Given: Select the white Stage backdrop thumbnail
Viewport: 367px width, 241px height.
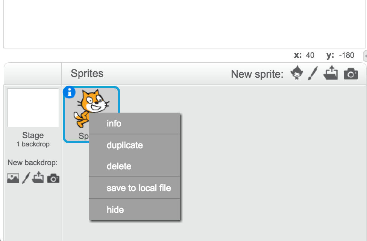Looking at the screenshot, I should pyautogui.click(x=33, y=107).
